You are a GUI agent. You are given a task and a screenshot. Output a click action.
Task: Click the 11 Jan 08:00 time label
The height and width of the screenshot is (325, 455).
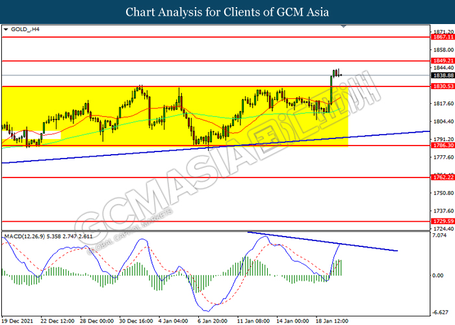point(253,321)
